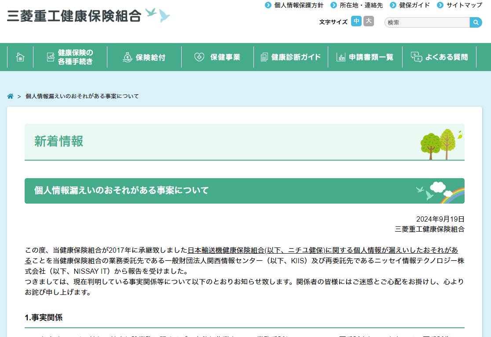Open the 保健事業 menu item

pyautogui.click(x=218, y=57)
